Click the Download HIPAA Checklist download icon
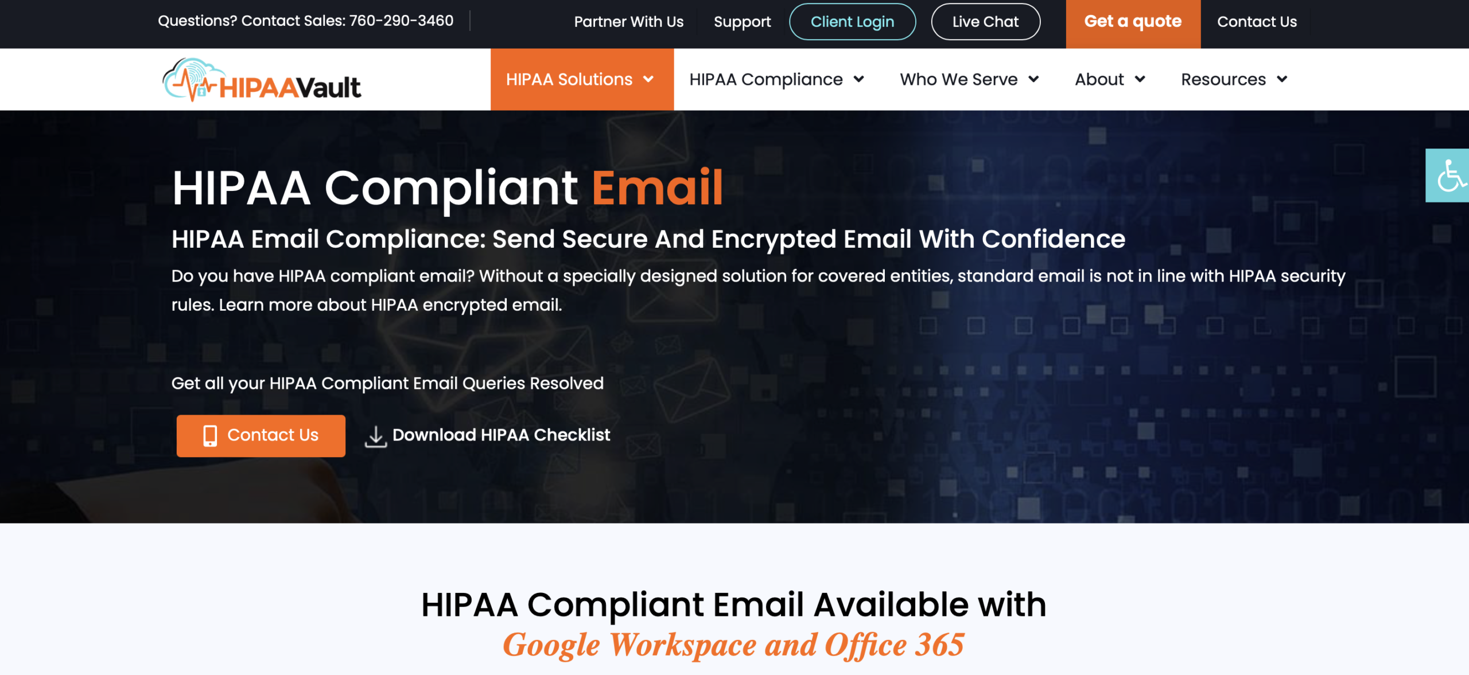1469x675 pixels. click(x=376, y=435)
